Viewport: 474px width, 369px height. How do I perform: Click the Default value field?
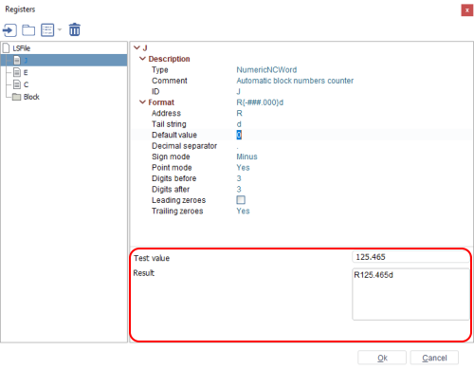coord(354,135)
